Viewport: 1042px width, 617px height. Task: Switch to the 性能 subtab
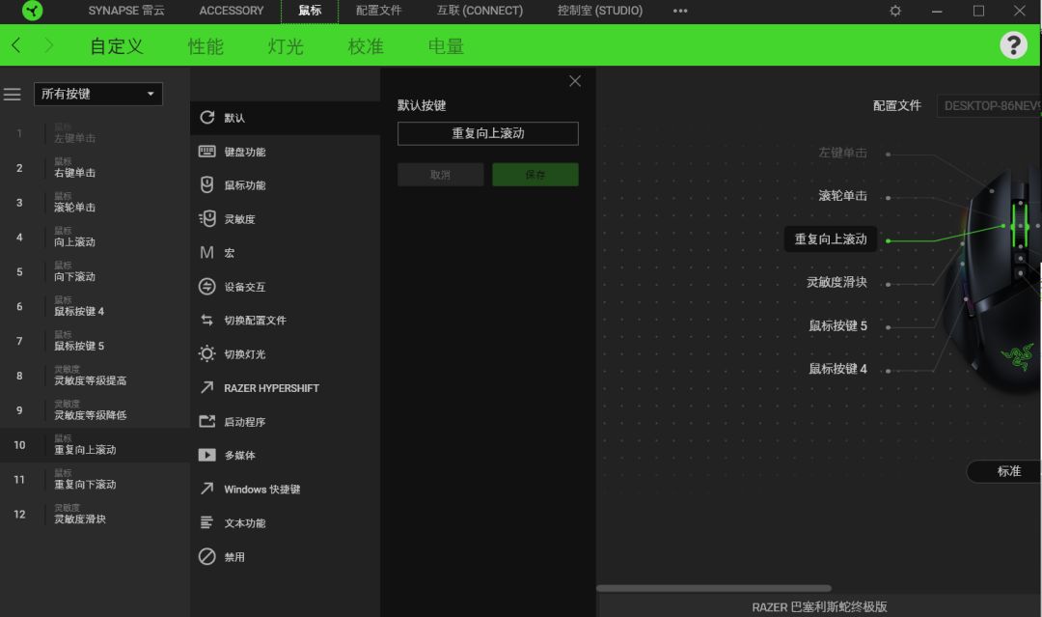(x=206, y=46)
